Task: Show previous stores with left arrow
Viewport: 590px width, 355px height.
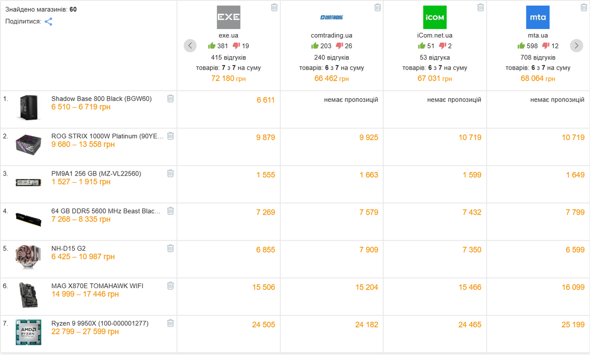Action: [190, 46]
